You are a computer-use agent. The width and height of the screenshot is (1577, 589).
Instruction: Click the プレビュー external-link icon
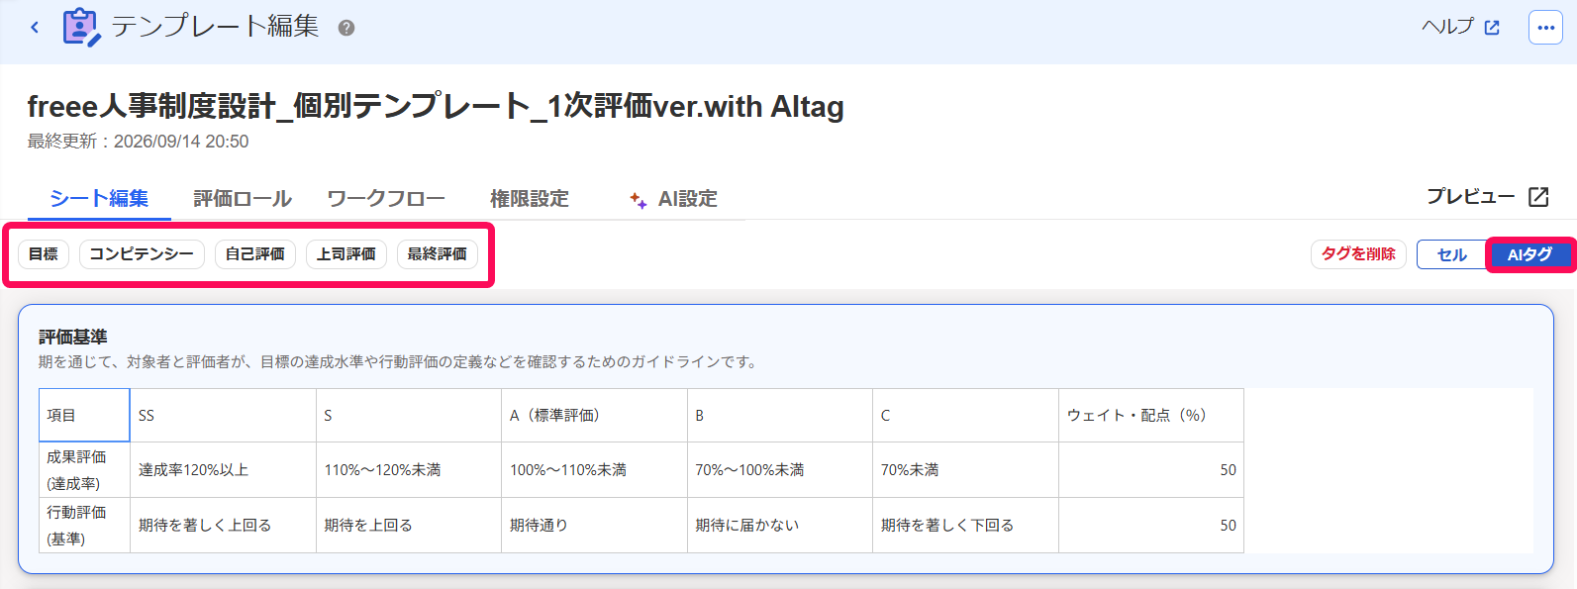point(1538,197)
